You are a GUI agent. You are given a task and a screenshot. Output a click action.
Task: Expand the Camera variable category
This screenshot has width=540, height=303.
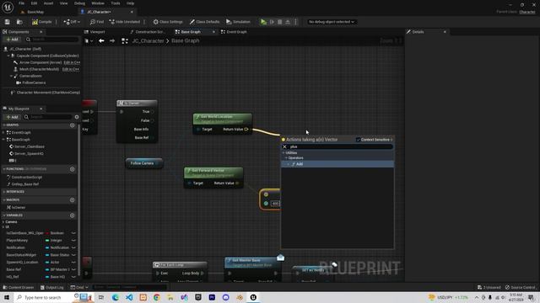[3, 222]
